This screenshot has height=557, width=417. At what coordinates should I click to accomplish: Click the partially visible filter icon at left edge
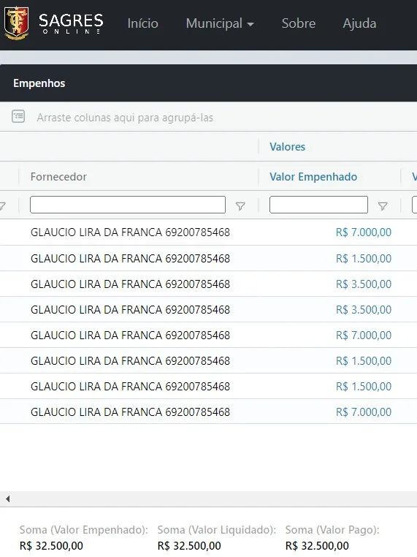(x=2, y=206)
